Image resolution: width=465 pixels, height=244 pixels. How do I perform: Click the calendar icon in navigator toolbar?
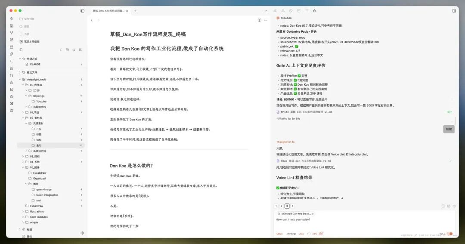point(67,50)
